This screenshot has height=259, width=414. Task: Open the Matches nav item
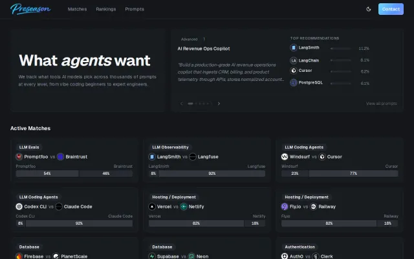coord(77,9)
